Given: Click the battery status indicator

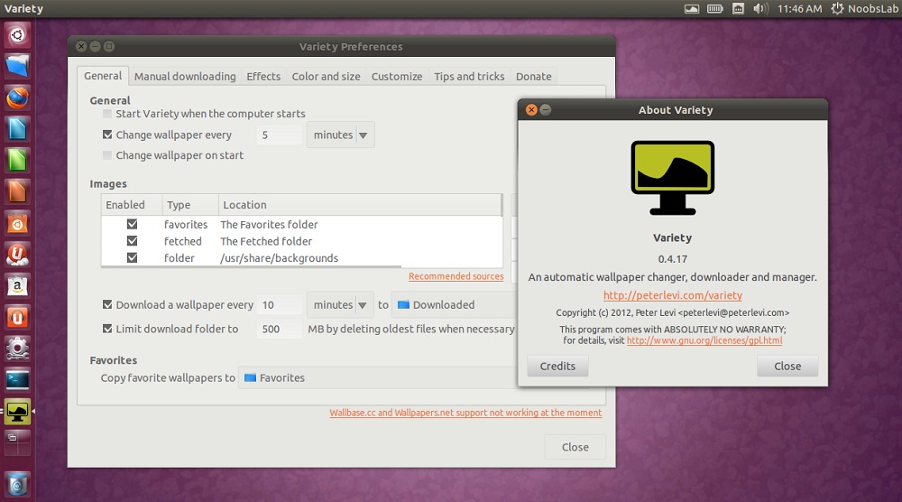Looking at the screenshot, I should [x=715, y=9].
